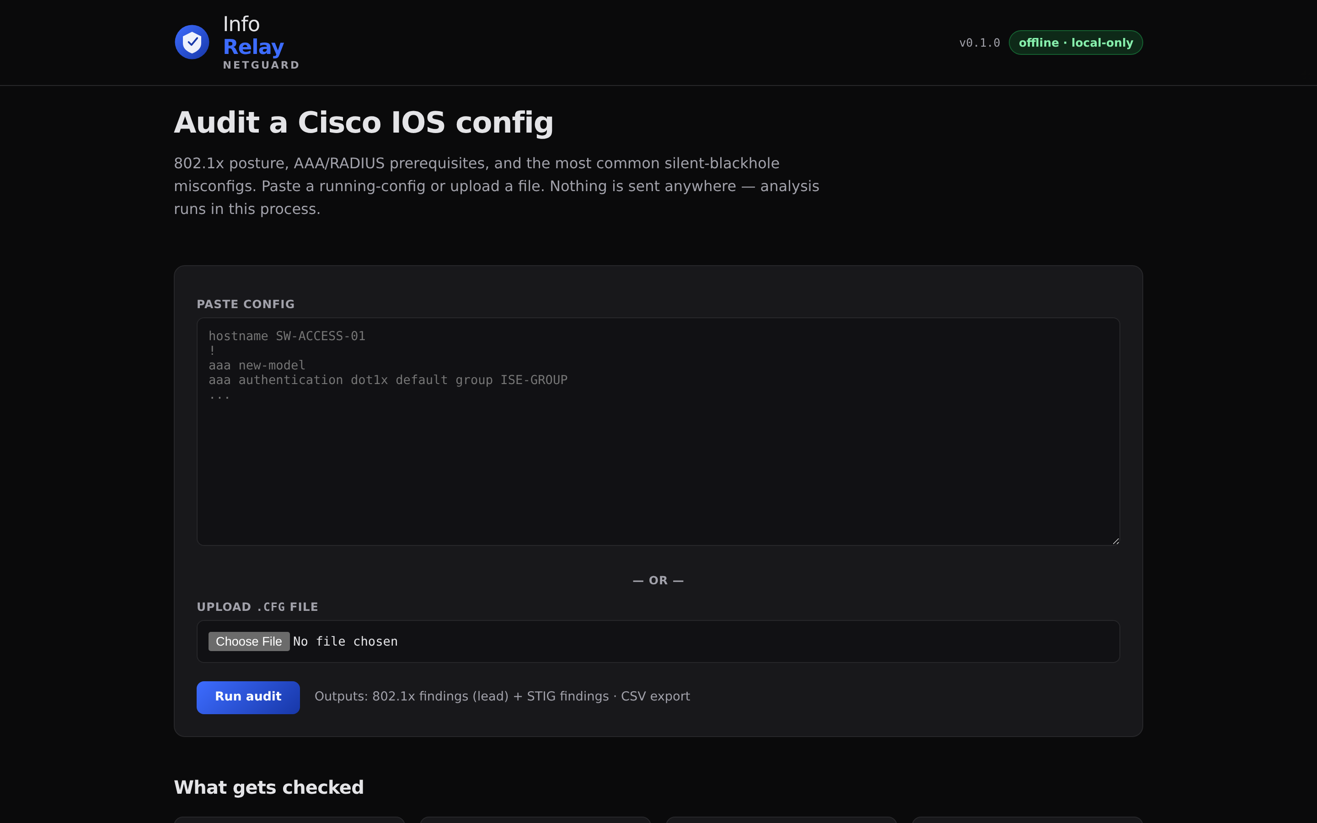Click the Run audit button
The image size is (1317, 823).
tap(248, 697)
